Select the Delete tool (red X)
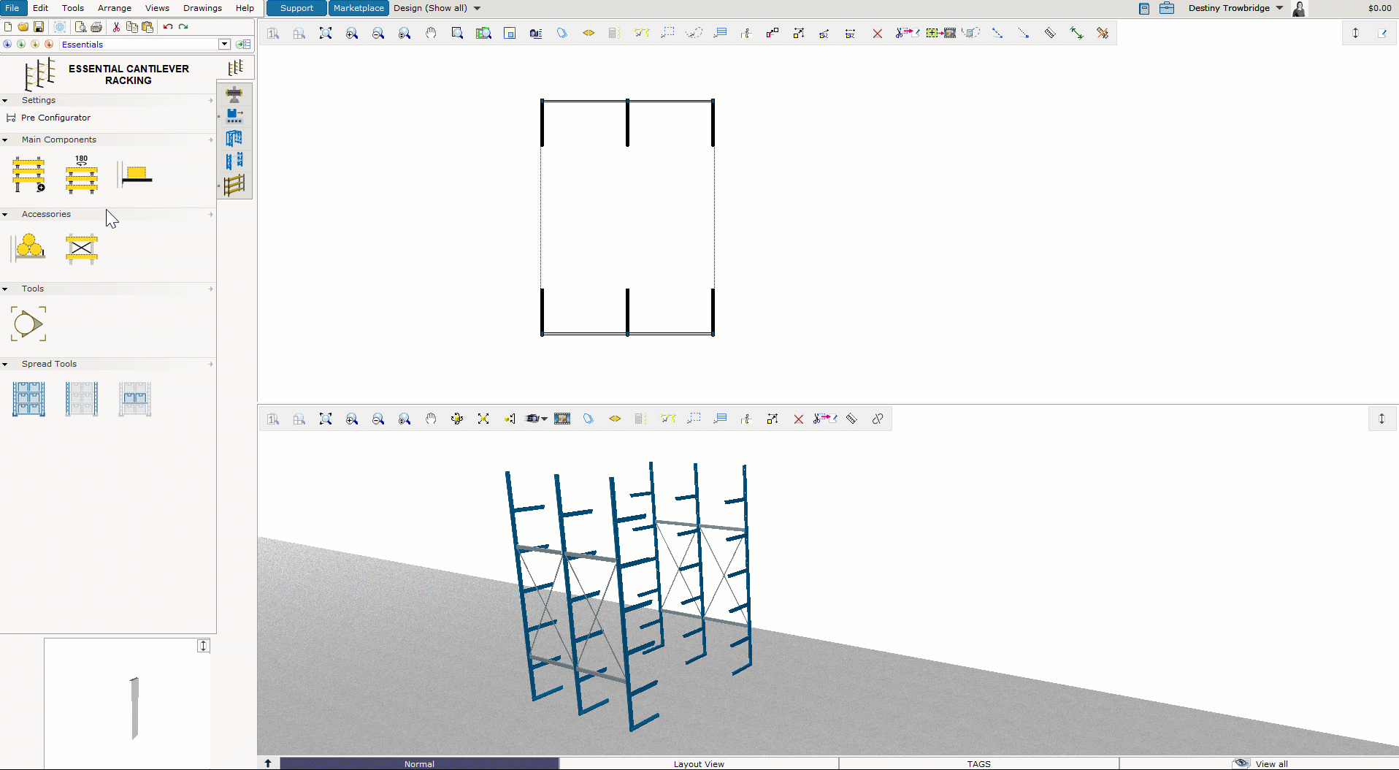The width and height of the screenshot is (1399, 770). tap(878, 33)
